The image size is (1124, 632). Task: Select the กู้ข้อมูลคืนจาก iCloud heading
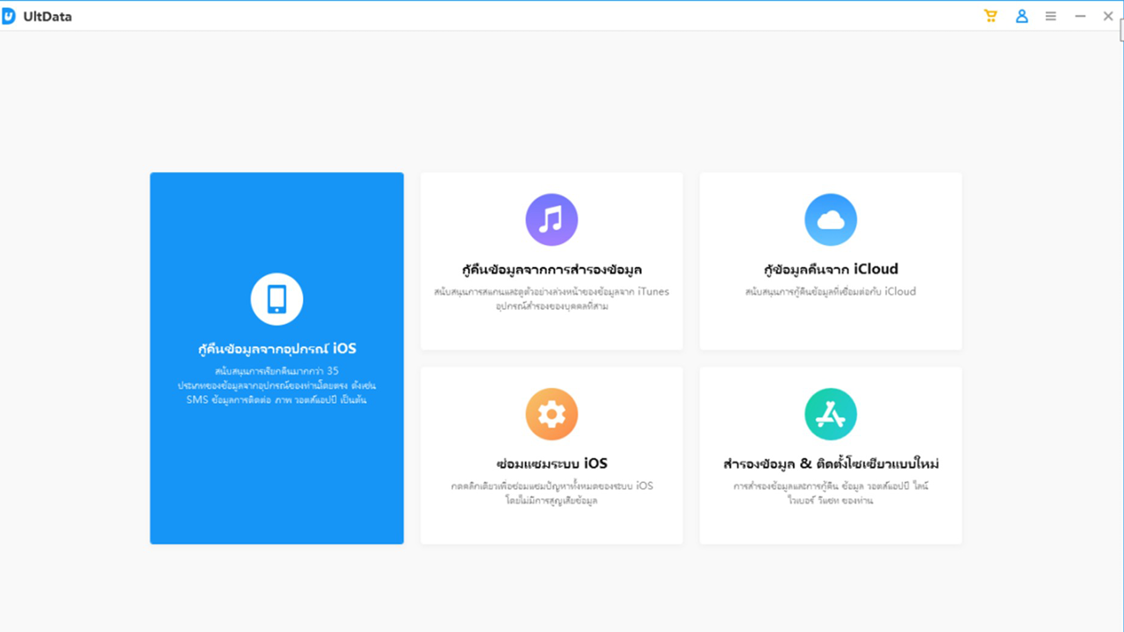pos(831,269)
